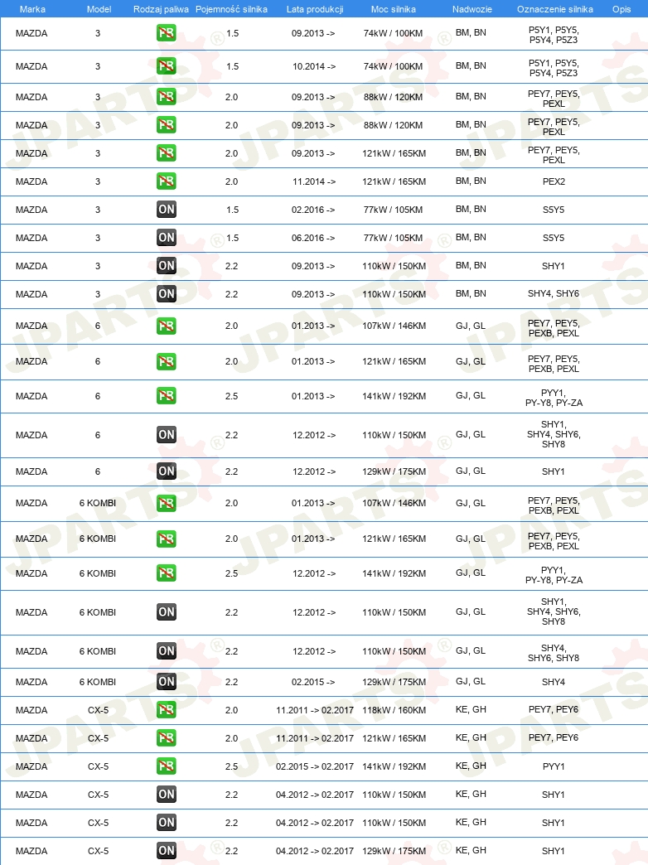Select '6 KOMBI' model cell in 02.2015 row
This screenshot has height=865, width=648.
98,682
